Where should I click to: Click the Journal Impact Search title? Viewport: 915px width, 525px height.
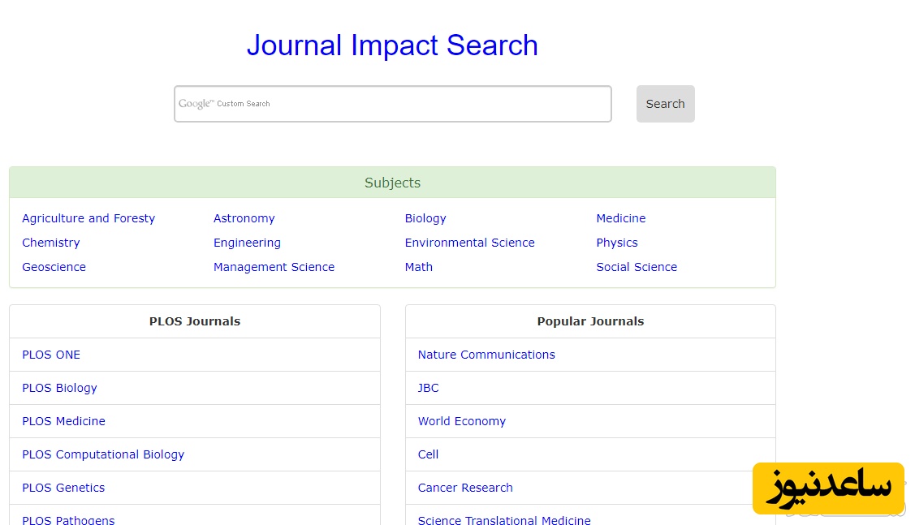(x=392, y=45)
